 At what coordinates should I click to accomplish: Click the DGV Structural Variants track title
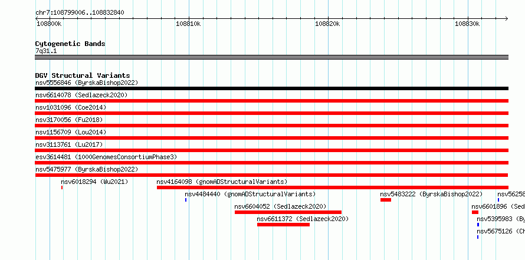(83, 75)
